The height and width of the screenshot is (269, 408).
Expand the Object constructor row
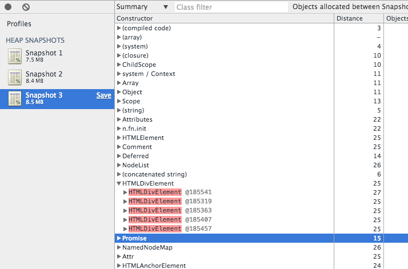(x=119, y=92)
